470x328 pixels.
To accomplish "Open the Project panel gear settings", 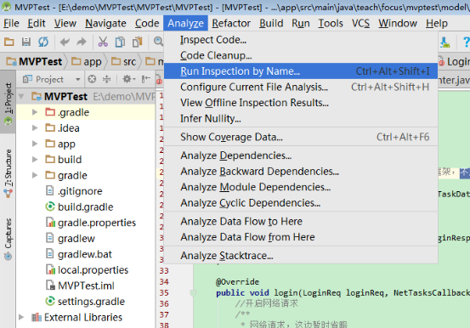I will 129,79.
